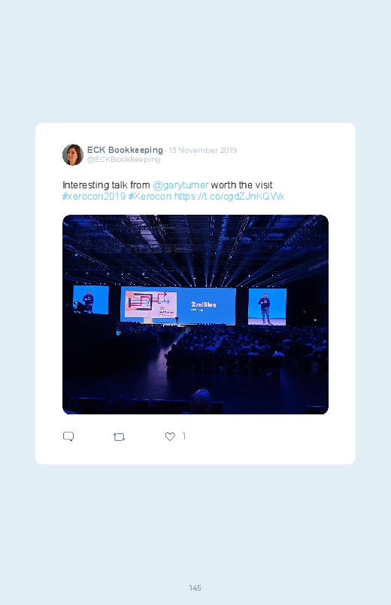
Task: Click the words "Interesting talk from"
Action: click(x=106, y=185)
